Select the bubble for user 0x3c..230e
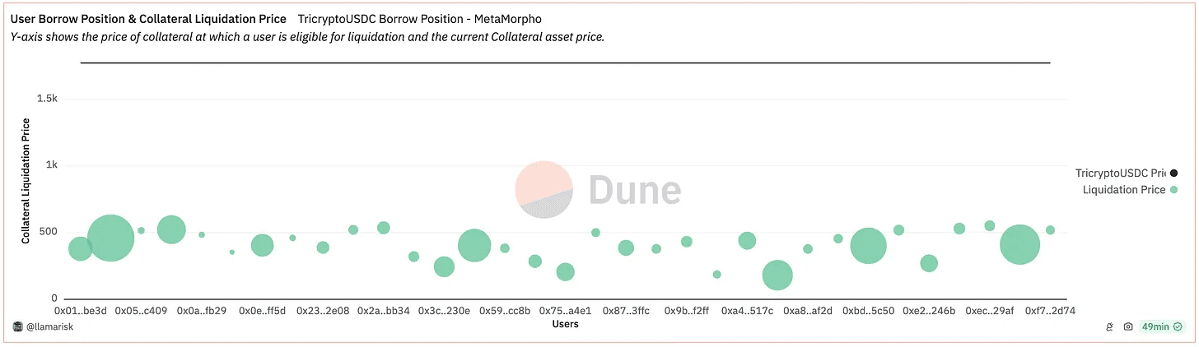The height and width of the screenshot is (347, 1199). (444, 266)
